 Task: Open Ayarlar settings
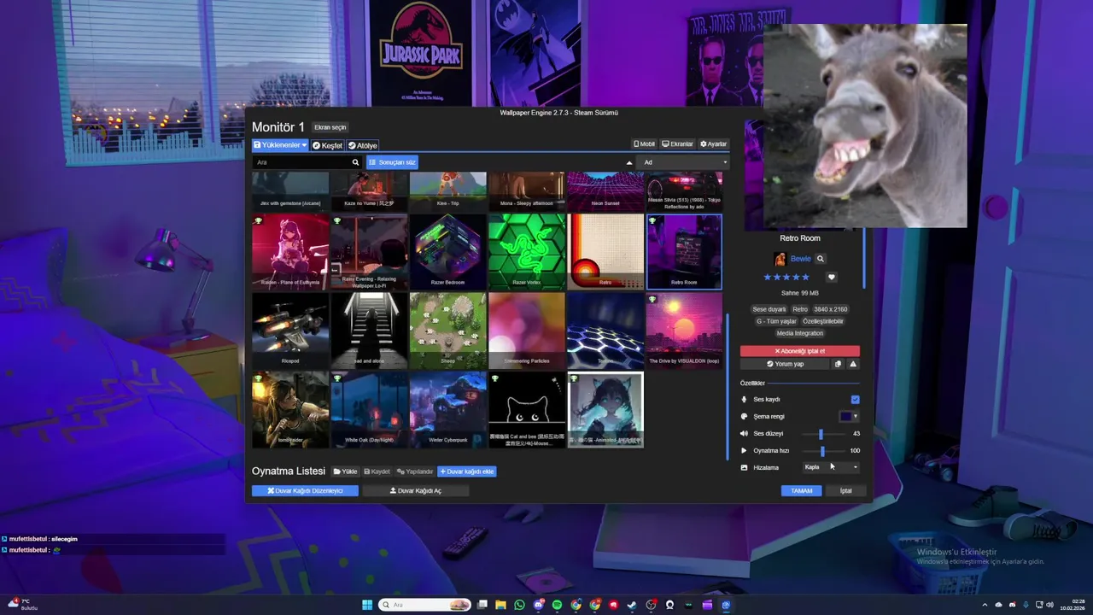[713, 144]
